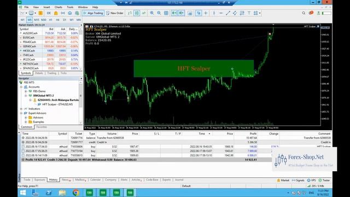Select GER40Cash symbol row
This screenshot has width=350, height=197.
pyautogui.click(x=49, y=46)
